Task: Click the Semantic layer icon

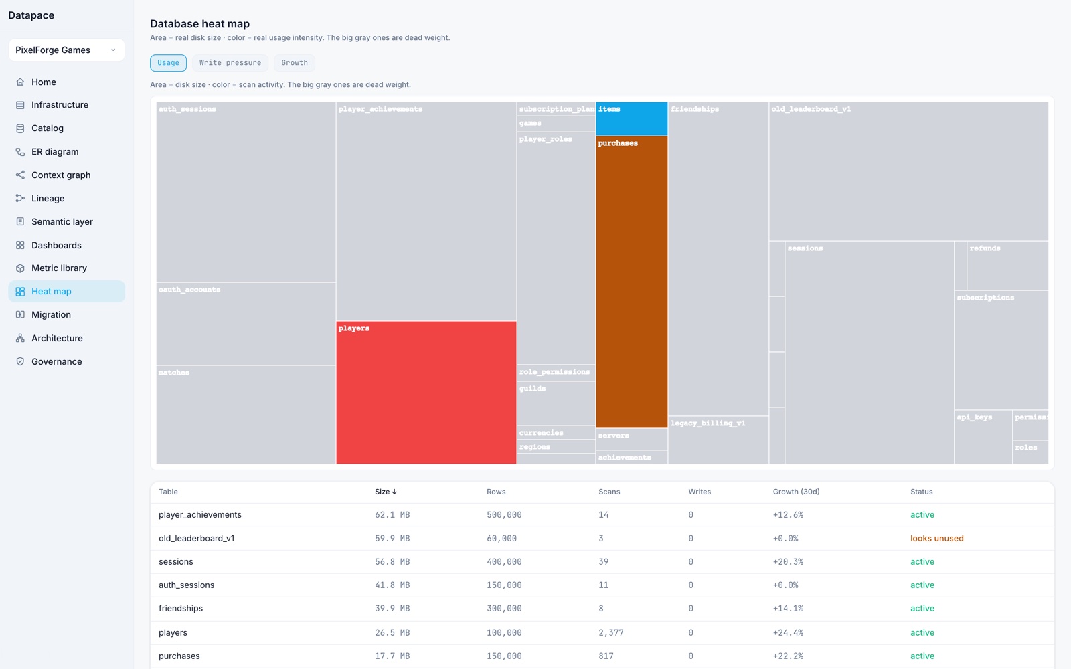Action: 20,221
